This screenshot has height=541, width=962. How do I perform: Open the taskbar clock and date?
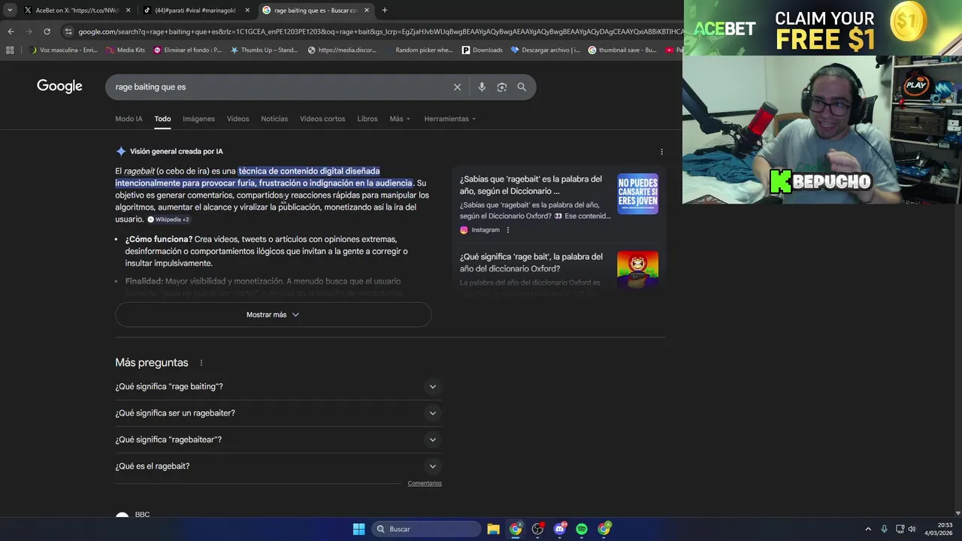(939, 529)
